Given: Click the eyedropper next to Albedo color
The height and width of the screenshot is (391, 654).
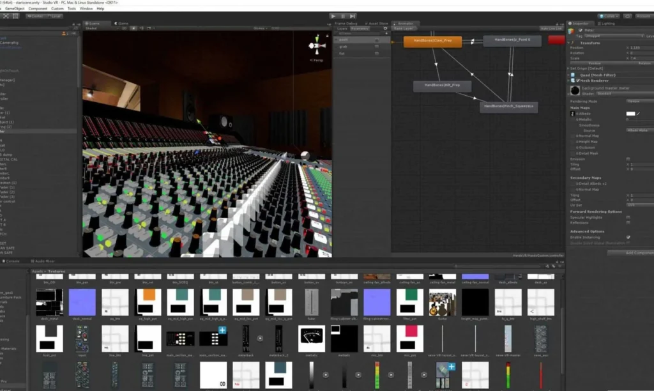Looking at the screenshot, I should click(637, 113).
